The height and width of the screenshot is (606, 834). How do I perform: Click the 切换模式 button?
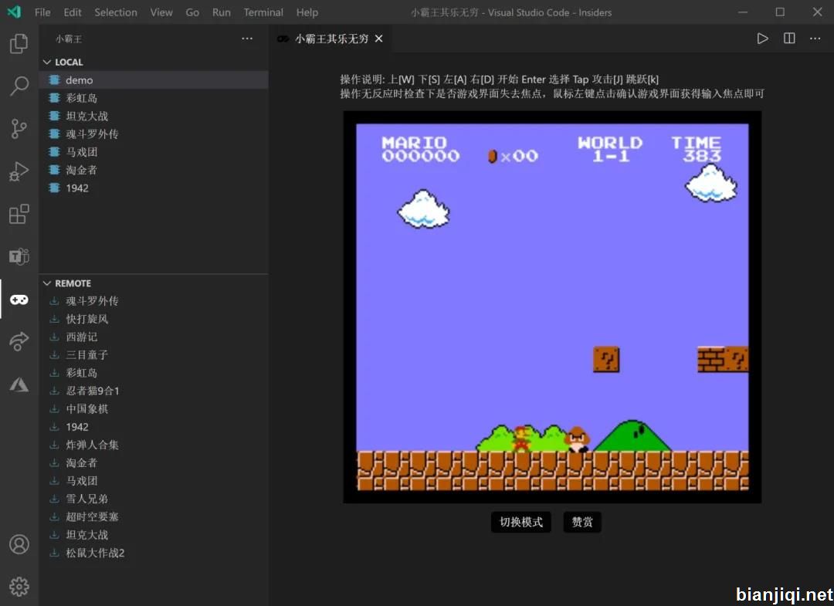coord(520,522)
